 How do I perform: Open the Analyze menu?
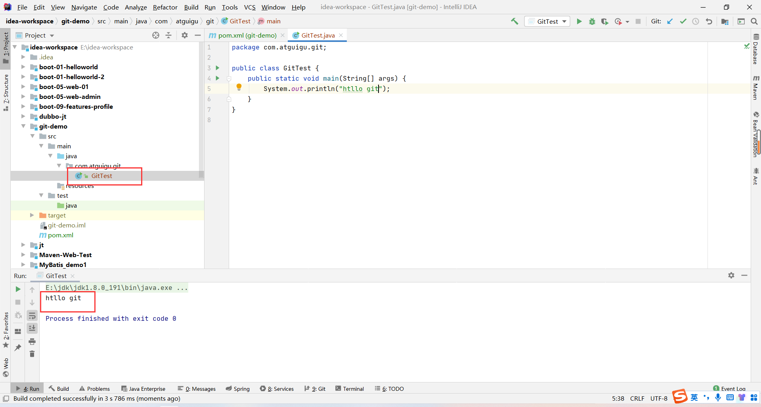(x=136, y=7)
